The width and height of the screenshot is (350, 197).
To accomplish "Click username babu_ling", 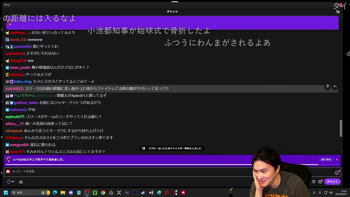I will 22,82.
